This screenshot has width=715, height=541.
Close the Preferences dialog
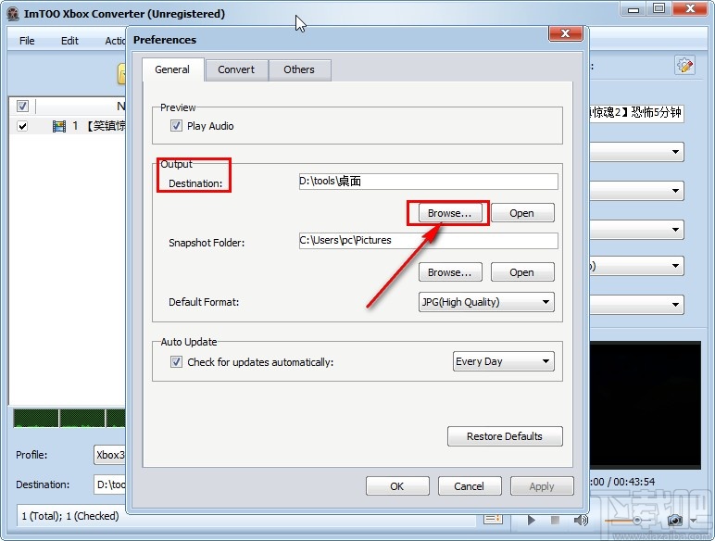coord(566,33)
